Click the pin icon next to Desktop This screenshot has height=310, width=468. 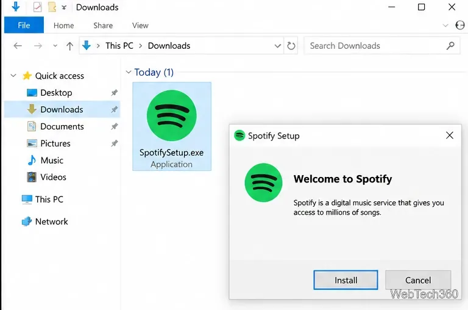pyautogui.click(x=115, y=93)
